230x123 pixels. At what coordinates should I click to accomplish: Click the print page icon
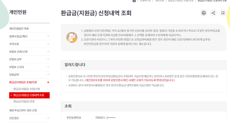point(204,13)
